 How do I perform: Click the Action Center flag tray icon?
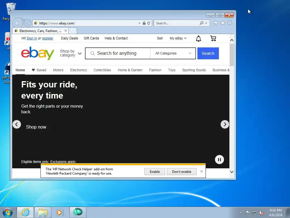[x=248, y=212]
